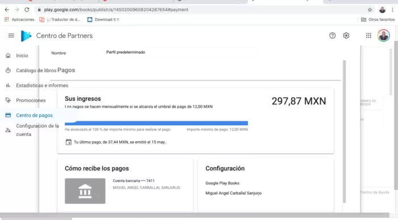Click the Cómo recibe los pagos heading
The width and height of the screenshot is (398, 220).
[97, 168]
